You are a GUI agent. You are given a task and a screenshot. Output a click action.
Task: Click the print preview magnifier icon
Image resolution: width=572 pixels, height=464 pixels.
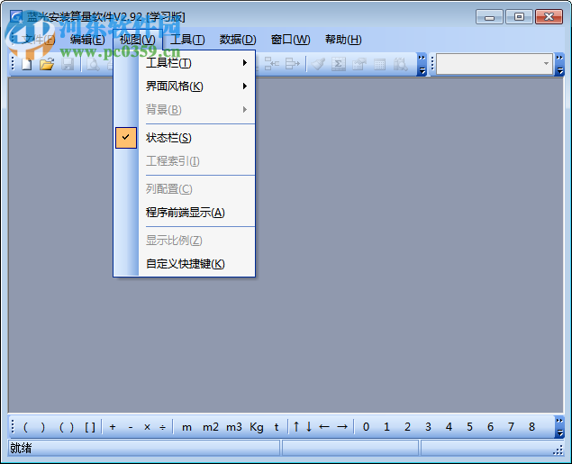[x=93, y=65]
